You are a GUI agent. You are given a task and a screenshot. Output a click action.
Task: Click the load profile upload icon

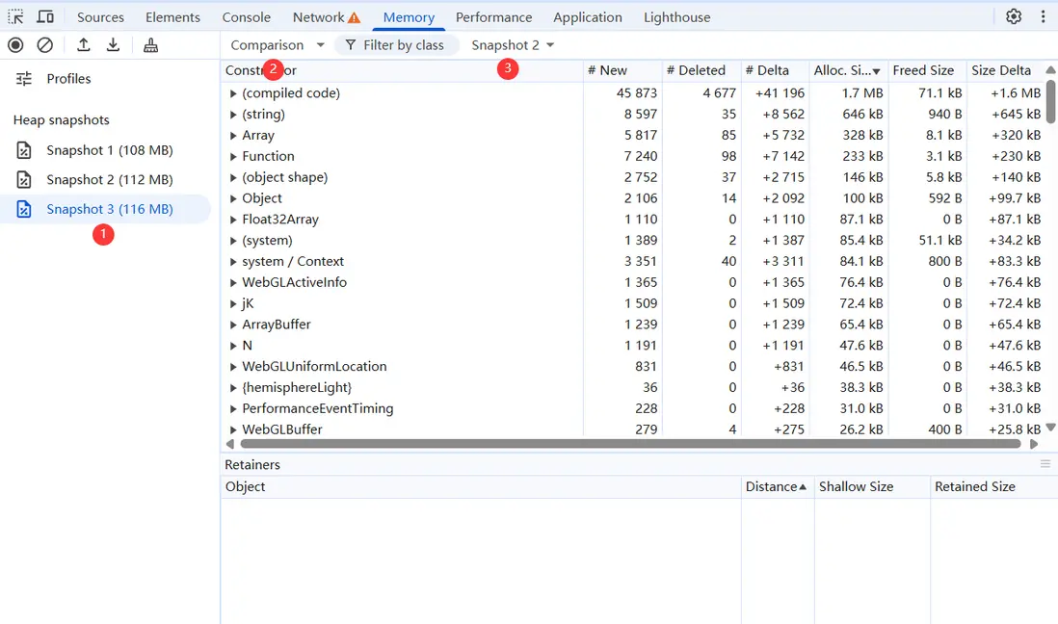[83, 45]
